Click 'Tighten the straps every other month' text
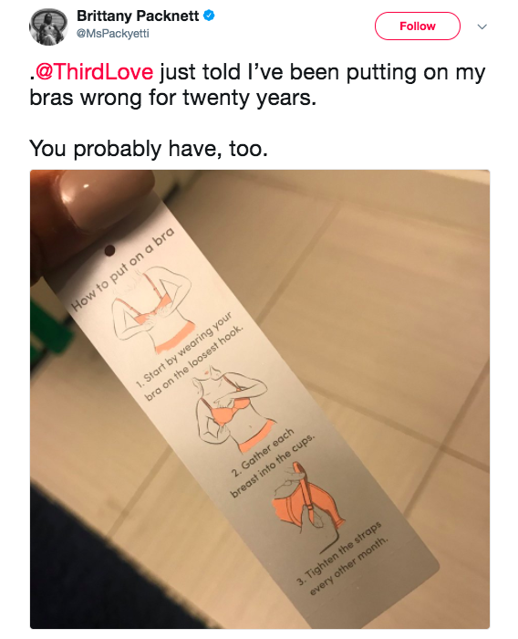Screen dimensions: 518x639 point(343,558)
